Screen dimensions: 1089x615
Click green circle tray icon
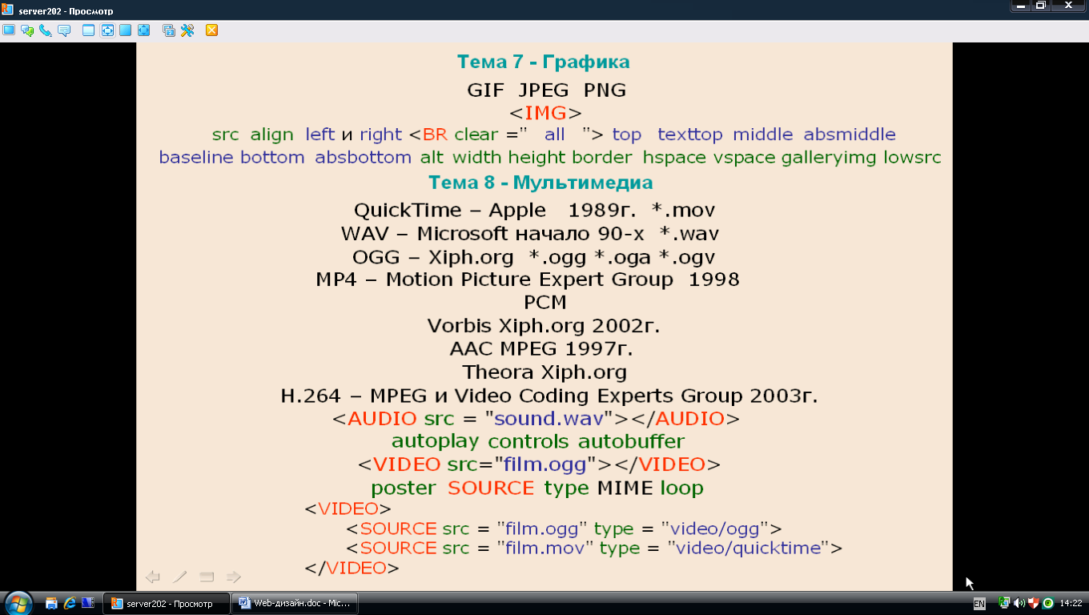click(1047, 603)
